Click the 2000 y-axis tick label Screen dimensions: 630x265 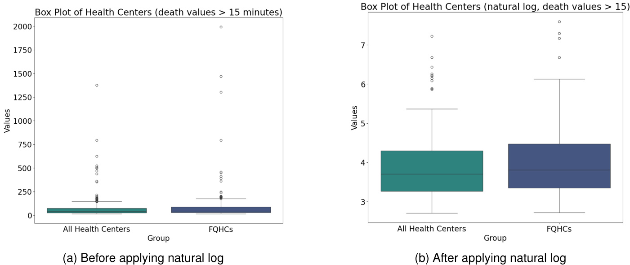tap(22, 27)
